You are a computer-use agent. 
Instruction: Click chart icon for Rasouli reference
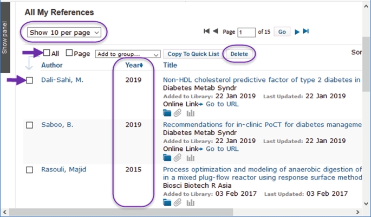(x=190, y=203)
